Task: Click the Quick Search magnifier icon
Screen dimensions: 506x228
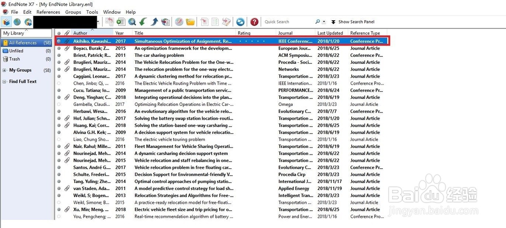Action: coord(318,22)
